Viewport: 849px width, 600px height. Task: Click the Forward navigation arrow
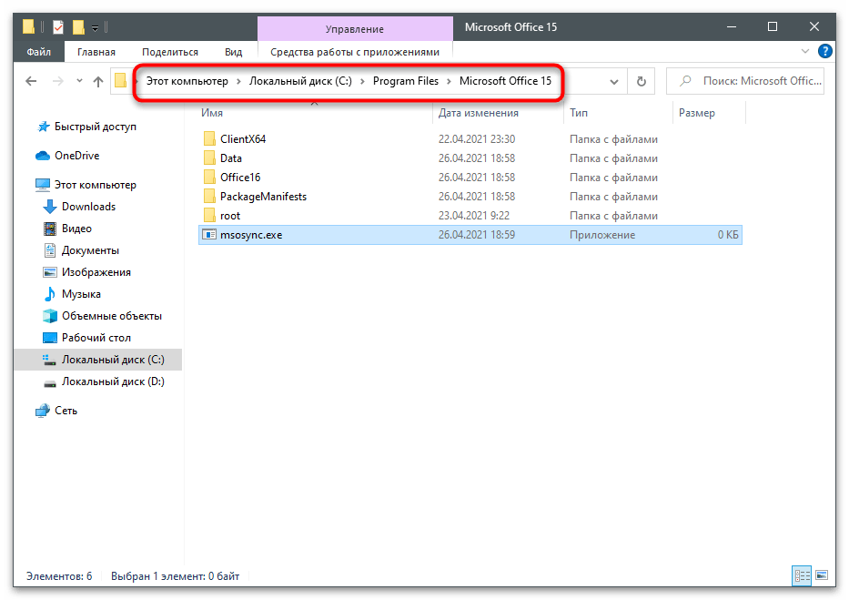(57, 81)
